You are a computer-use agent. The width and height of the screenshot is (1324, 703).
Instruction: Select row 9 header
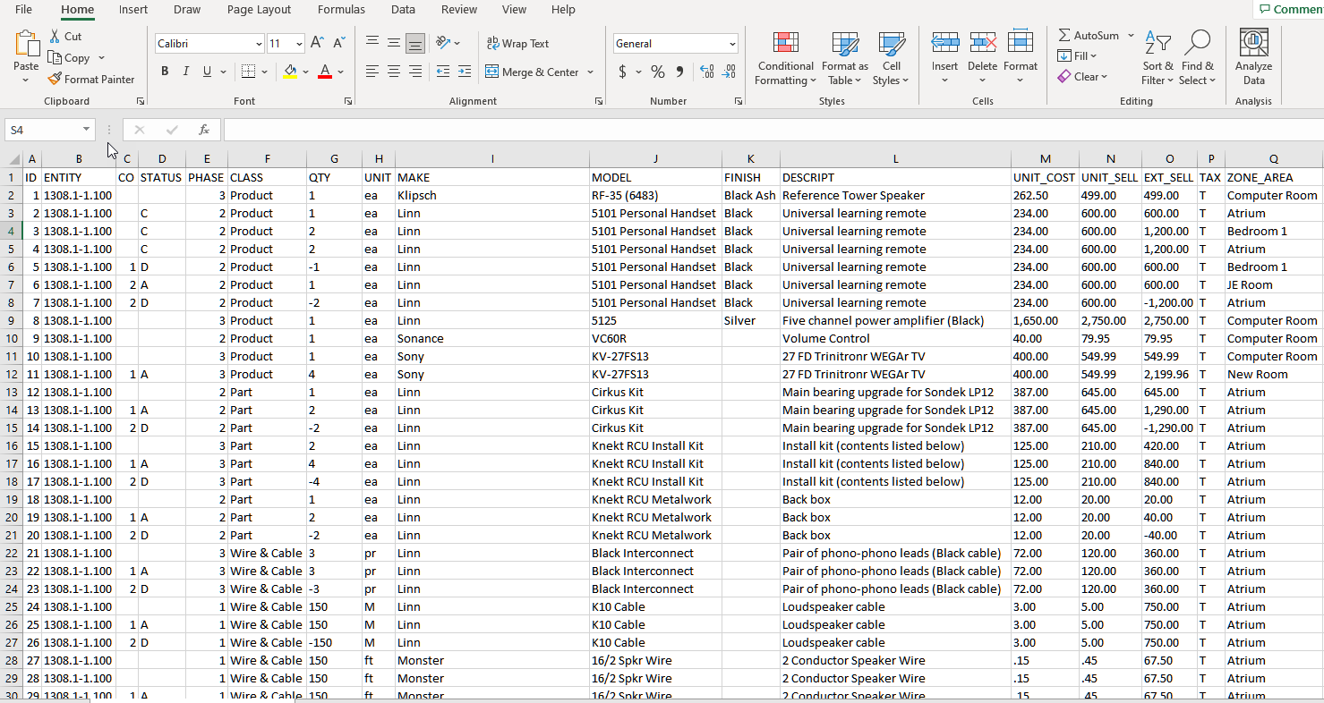pos(13,320)
